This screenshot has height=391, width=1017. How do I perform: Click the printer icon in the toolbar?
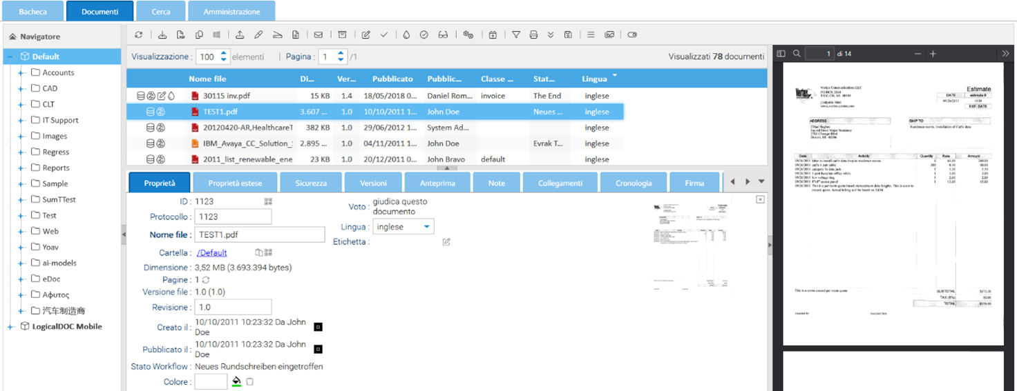[533, 34]
